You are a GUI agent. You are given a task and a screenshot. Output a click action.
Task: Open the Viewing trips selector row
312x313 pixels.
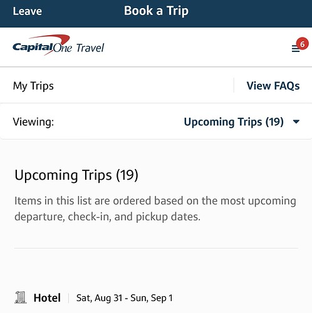pyautogui.click(x=156, y=121)
